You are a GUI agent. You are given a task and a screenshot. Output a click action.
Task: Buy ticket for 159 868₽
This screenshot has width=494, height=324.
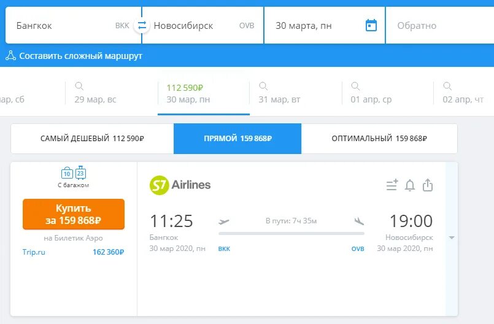[x=74, y=214]
